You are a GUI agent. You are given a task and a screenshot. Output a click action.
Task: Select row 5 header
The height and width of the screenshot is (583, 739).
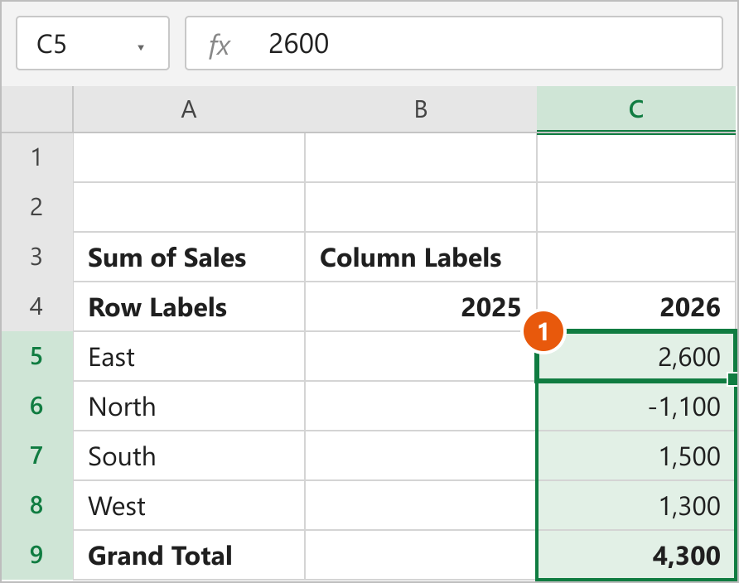[36, 356]
